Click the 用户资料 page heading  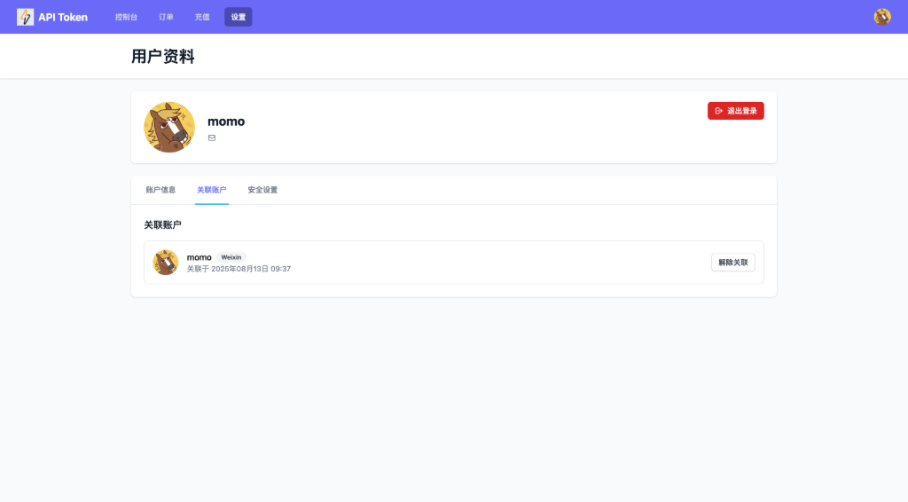pos(162,57)
